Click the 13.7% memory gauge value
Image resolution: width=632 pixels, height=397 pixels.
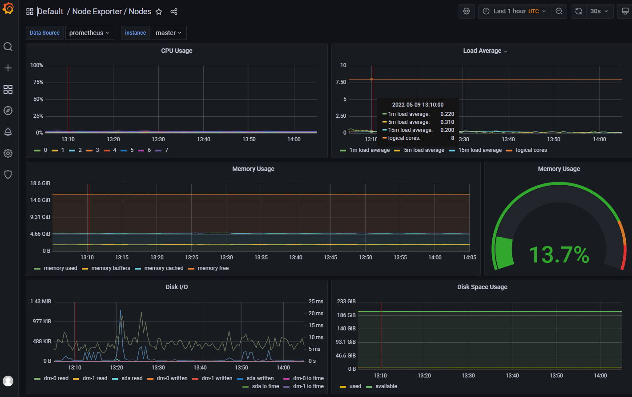(559, 255)
